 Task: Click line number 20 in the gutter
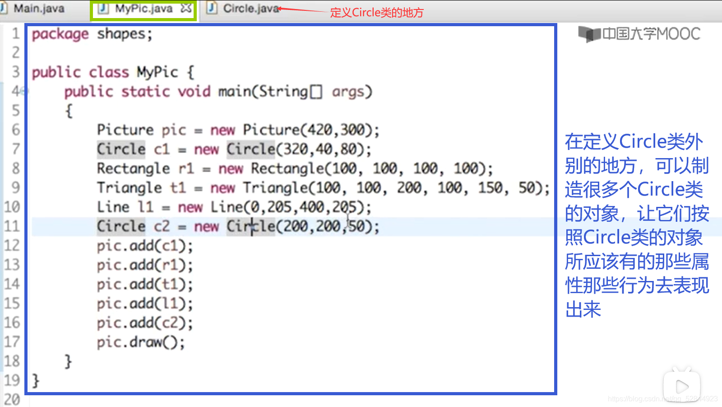coord(12,400)
